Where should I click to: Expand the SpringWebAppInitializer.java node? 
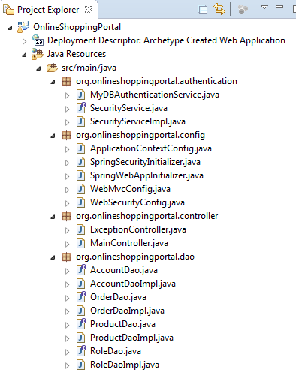(x=67, y=176)
